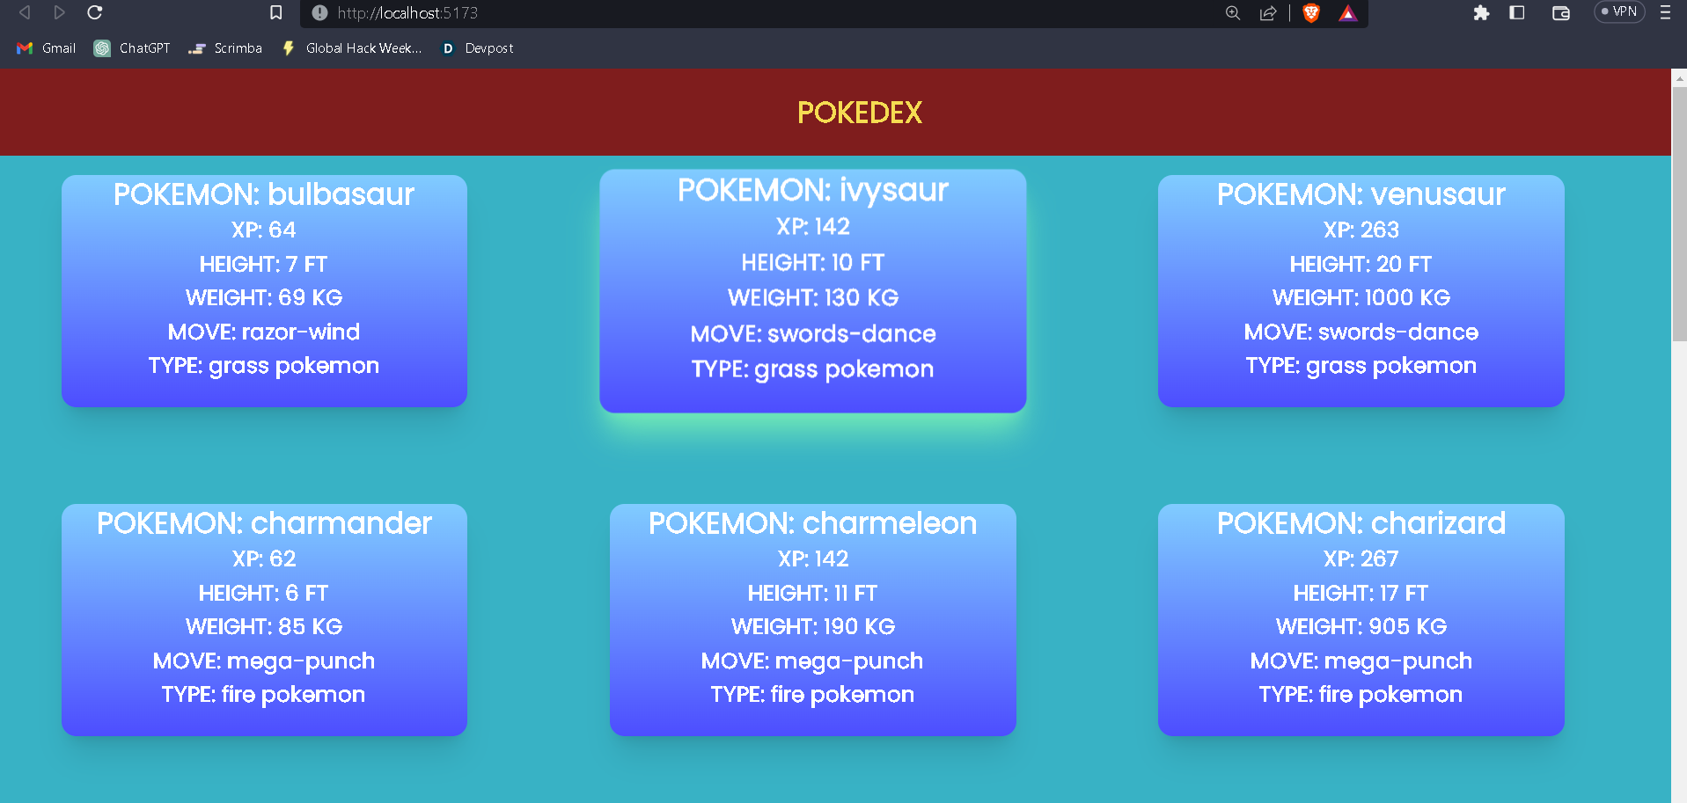This screenshot has height=803, width=1687.
Task: Click 'XP: 267' text
Action: (1361, 558)
